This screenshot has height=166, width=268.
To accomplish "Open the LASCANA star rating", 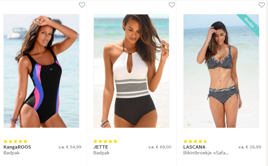I will [195, 141].
